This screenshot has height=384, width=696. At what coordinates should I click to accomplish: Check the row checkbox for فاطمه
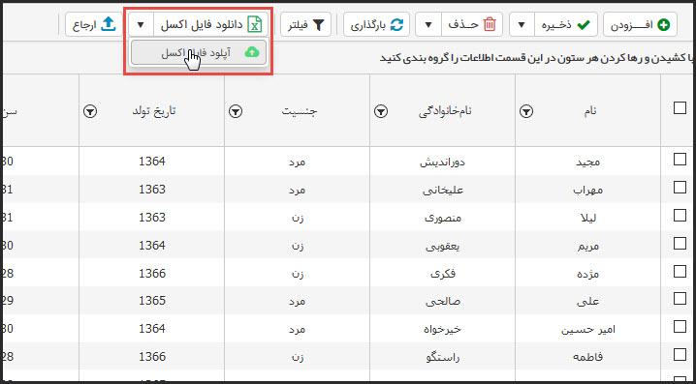tap(680, 354)
